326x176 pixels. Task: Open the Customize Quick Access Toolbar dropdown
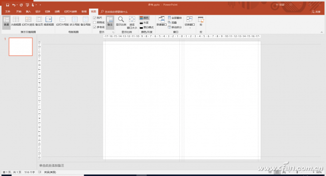coord(40,5)
